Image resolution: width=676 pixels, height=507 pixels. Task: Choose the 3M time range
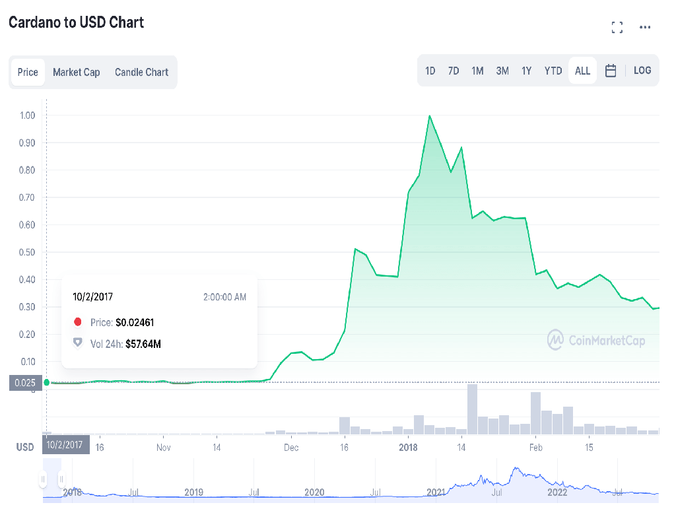(502, 71)
